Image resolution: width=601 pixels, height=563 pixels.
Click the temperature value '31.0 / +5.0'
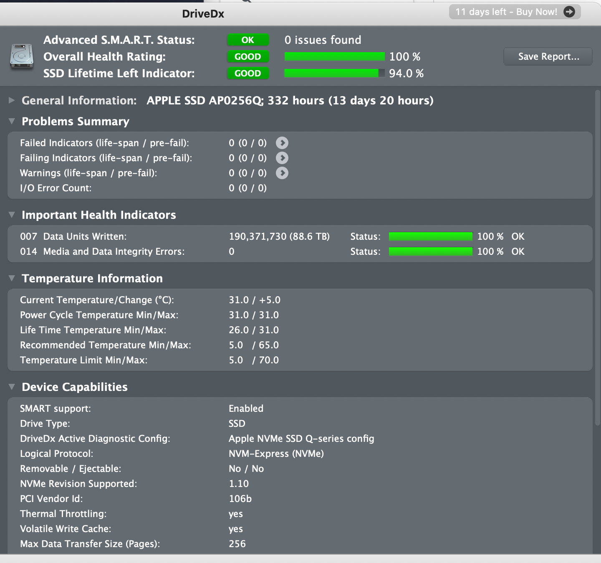(255, 300)
